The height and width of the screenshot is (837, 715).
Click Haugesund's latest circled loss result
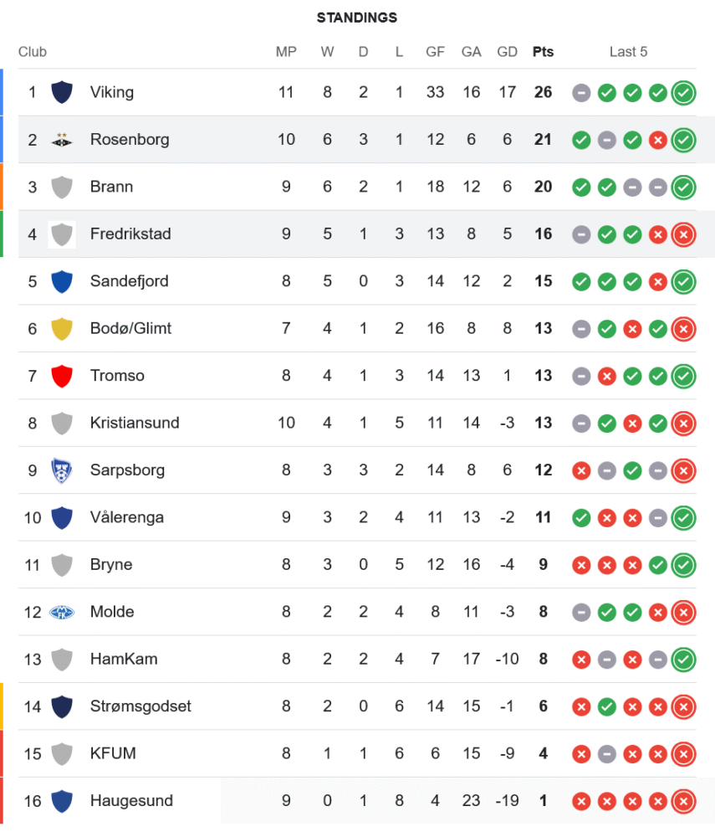[683, 801]
